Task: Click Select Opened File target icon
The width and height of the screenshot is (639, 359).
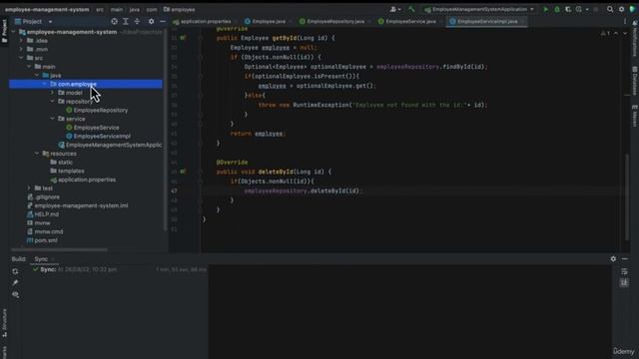Action: 115,21
